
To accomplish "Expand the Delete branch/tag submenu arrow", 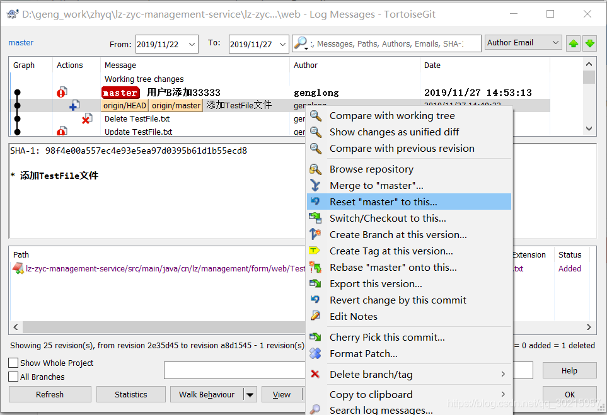I will [503, 374].
